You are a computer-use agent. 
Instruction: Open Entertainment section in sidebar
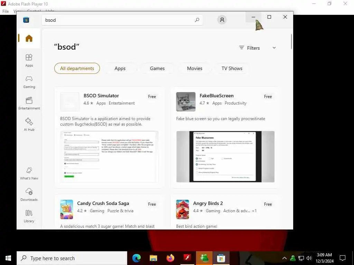(x=29, y=104)
